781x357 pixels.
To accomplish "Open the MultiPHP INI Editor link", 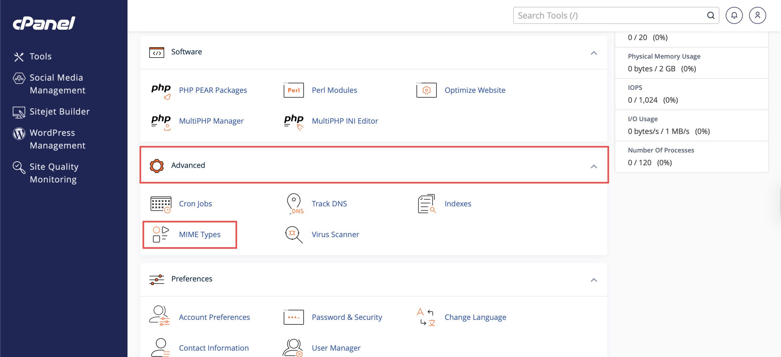I will (345, 121).
